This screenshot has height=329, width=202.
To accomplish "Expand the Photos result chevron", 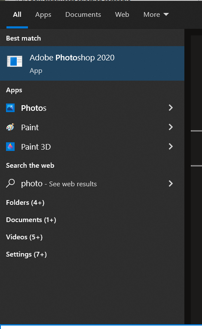I will (171, 108).
